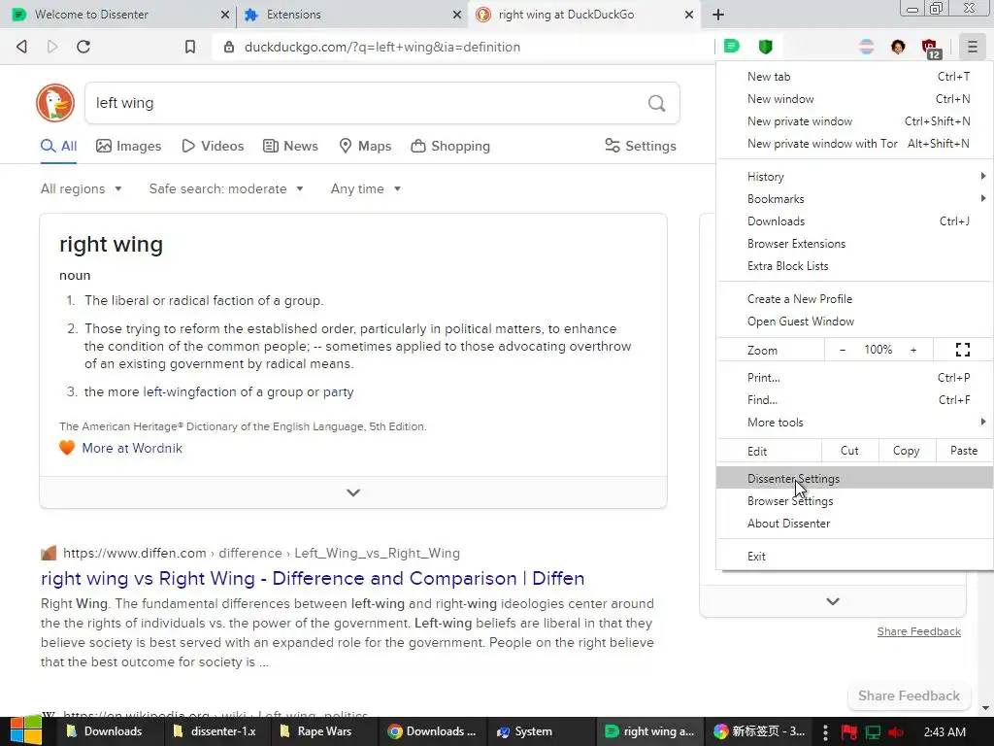
Task: Select Extra Block Lists menu entry
Action: (854, 266)
